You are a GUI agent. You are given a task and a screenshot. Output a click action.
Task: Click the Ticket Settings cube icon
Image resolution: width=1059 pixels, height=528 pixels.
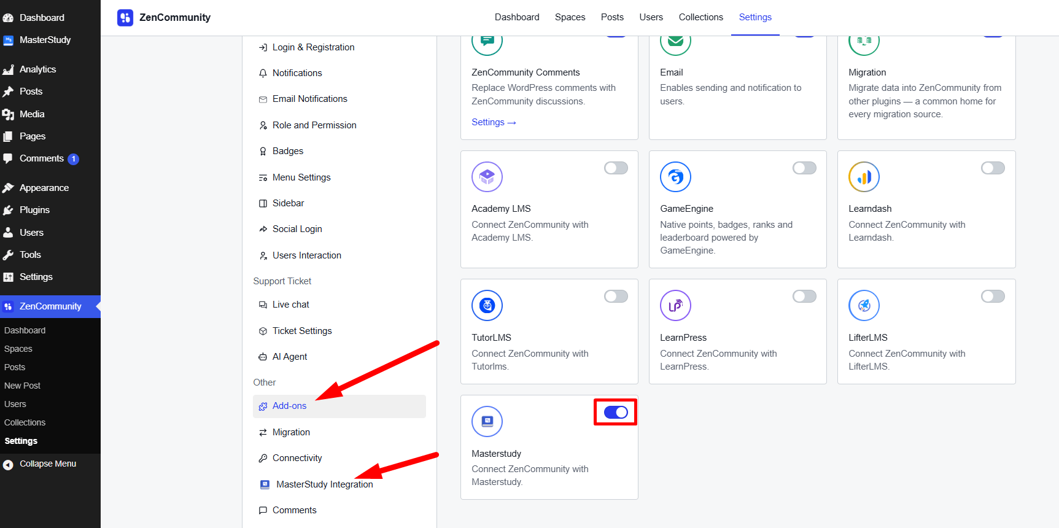(x=263, y=331)
